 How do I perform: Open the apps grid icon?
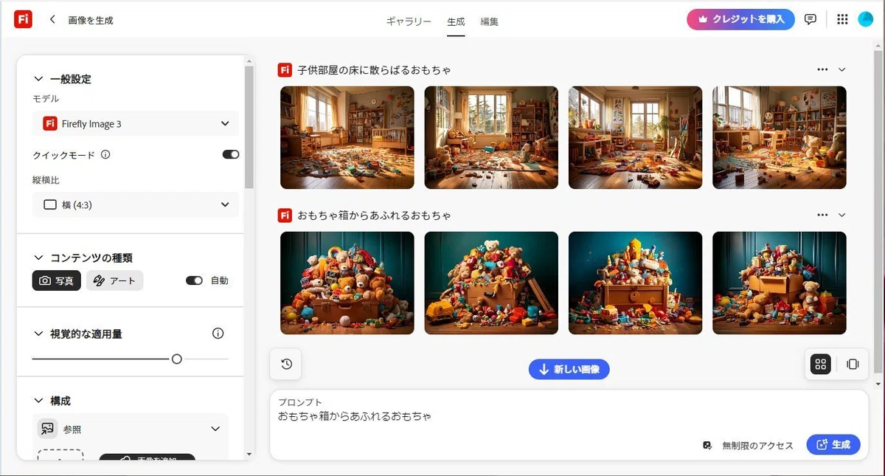(x=842, y=20)
